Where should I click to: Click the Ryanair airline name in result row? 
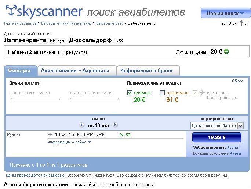click(14, 134)
